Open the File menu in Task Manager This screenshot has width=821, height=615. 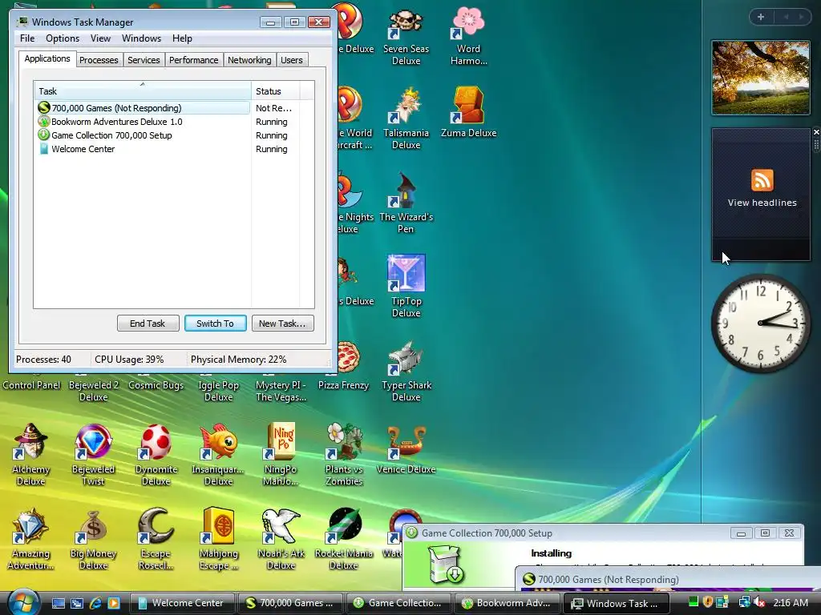(27, 38)
